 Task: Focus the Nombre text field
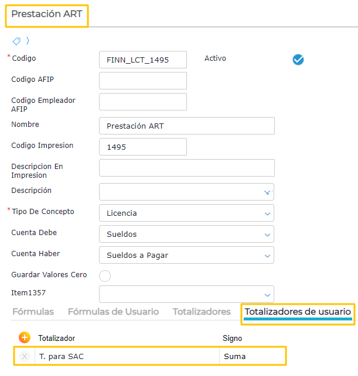(186, 126)
